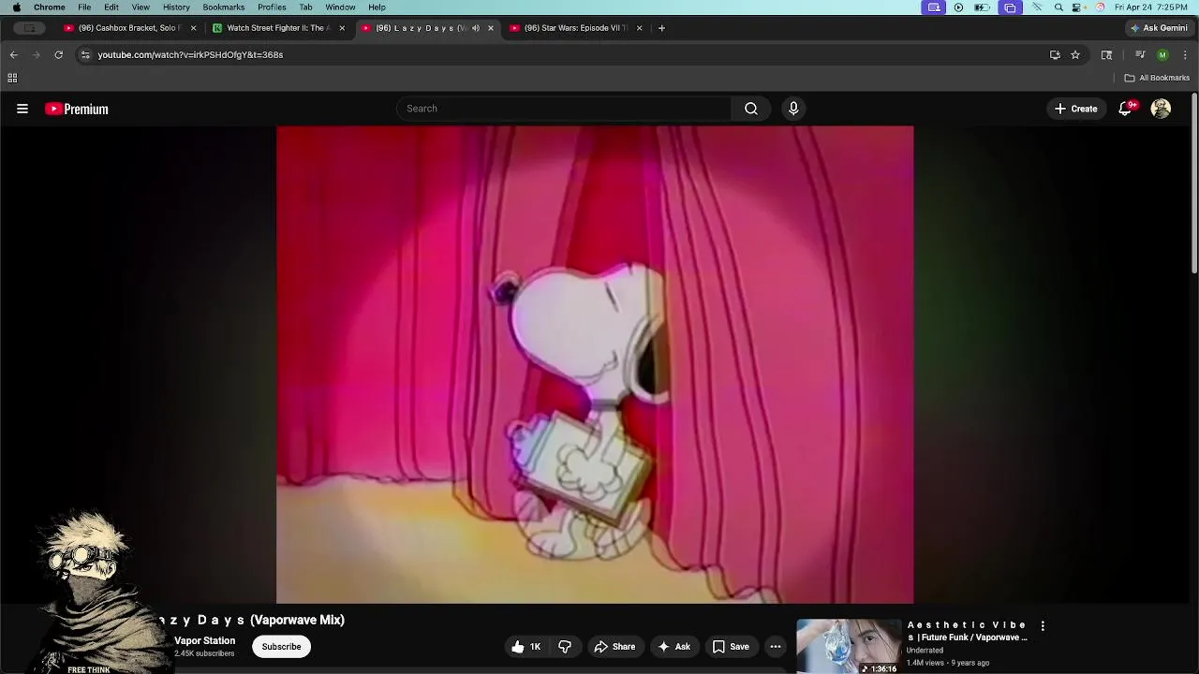The height and width of the screenshot is (674, 1199).
Task: Click the Share button
Action: point(614,646)
